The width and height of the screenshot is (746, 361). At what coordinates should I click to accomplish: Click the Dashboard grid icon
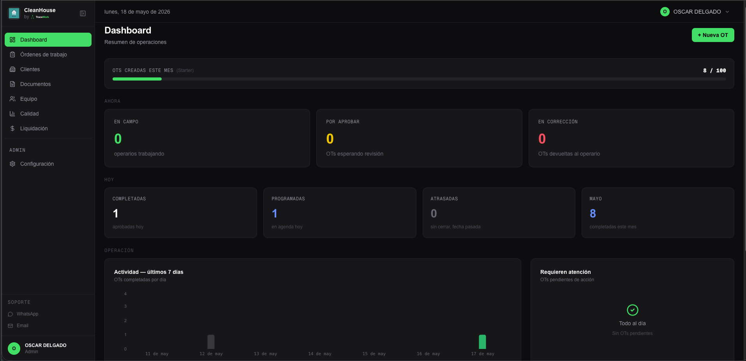[12, 40]
